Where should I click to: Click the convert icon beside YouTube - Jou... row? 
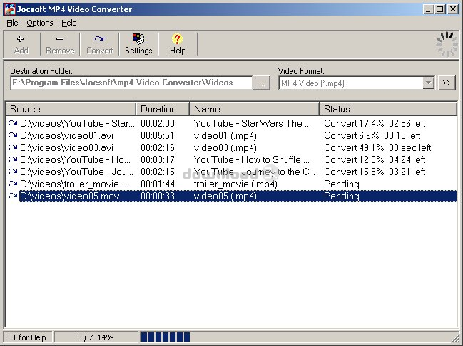pos(13,172)
